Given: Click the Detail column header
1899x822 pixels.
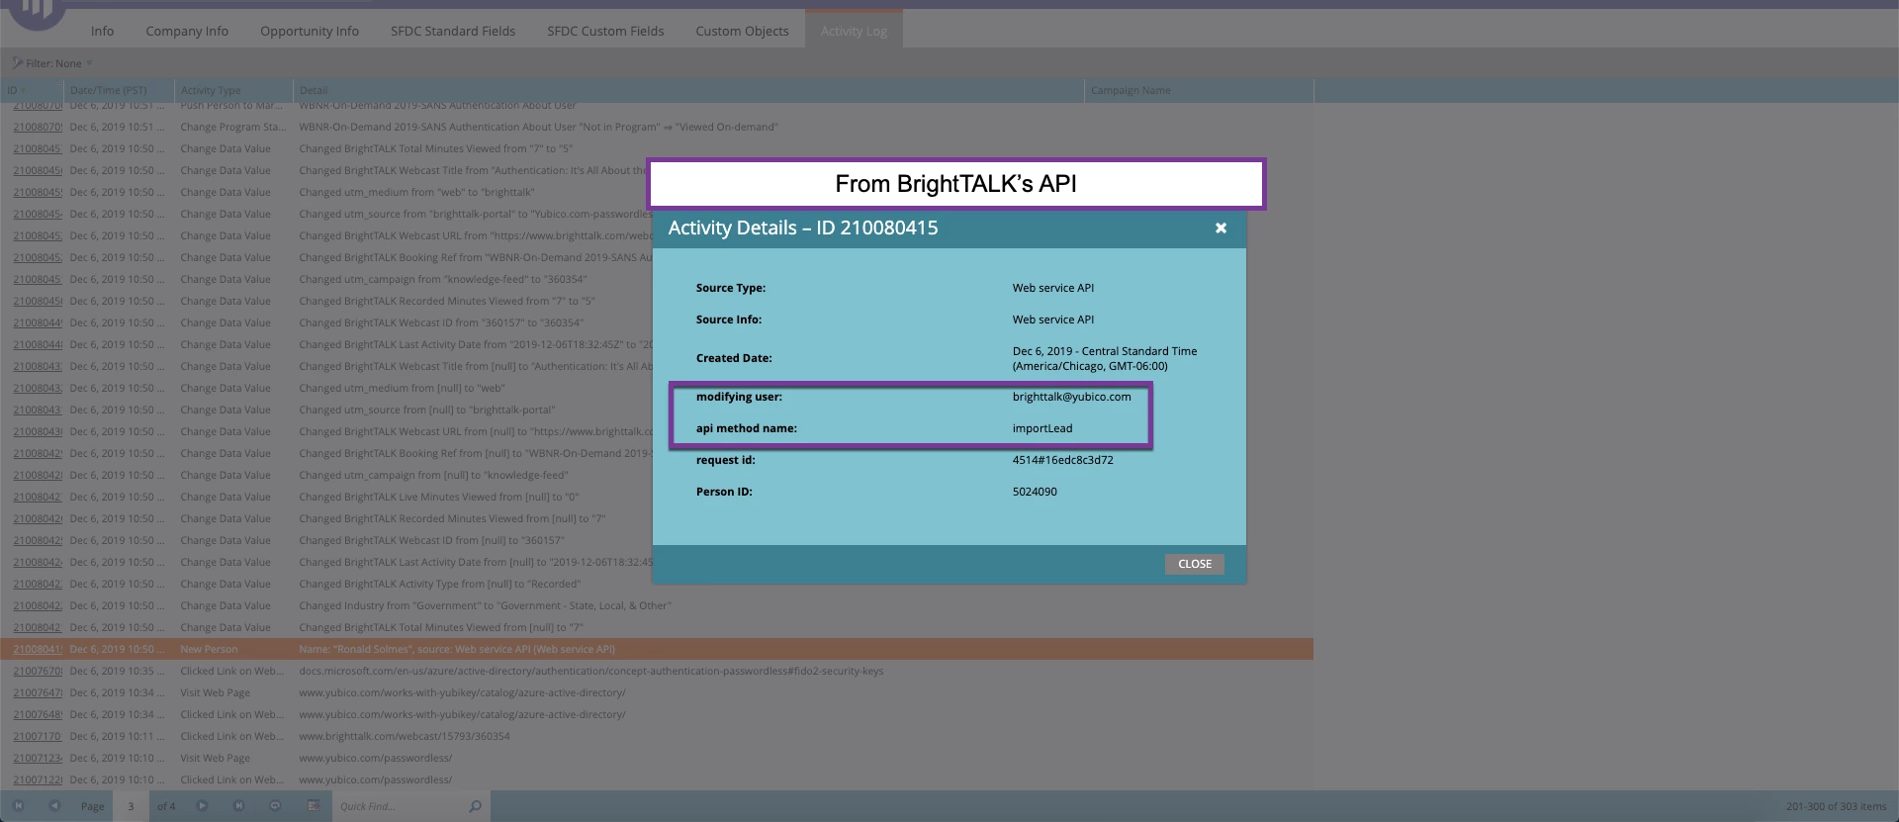Looking at the screenshot, I should click(688, 90).
